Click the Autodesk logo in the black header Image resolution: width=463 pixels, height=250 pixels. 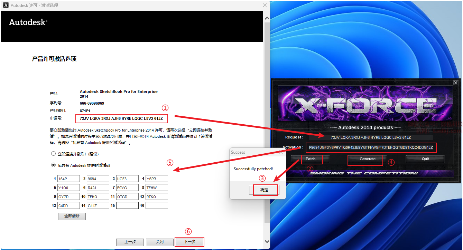28,22
